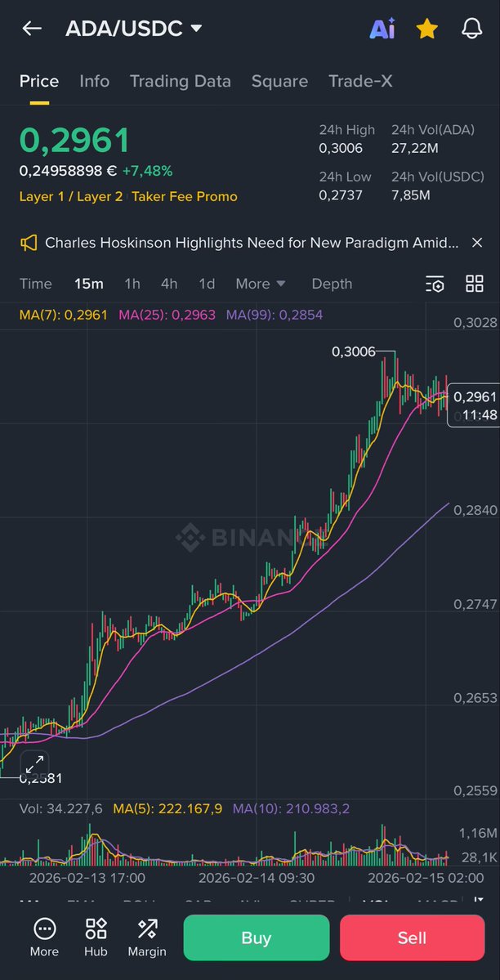Open the Taker Fee Promo link

[x=185, y=196]
